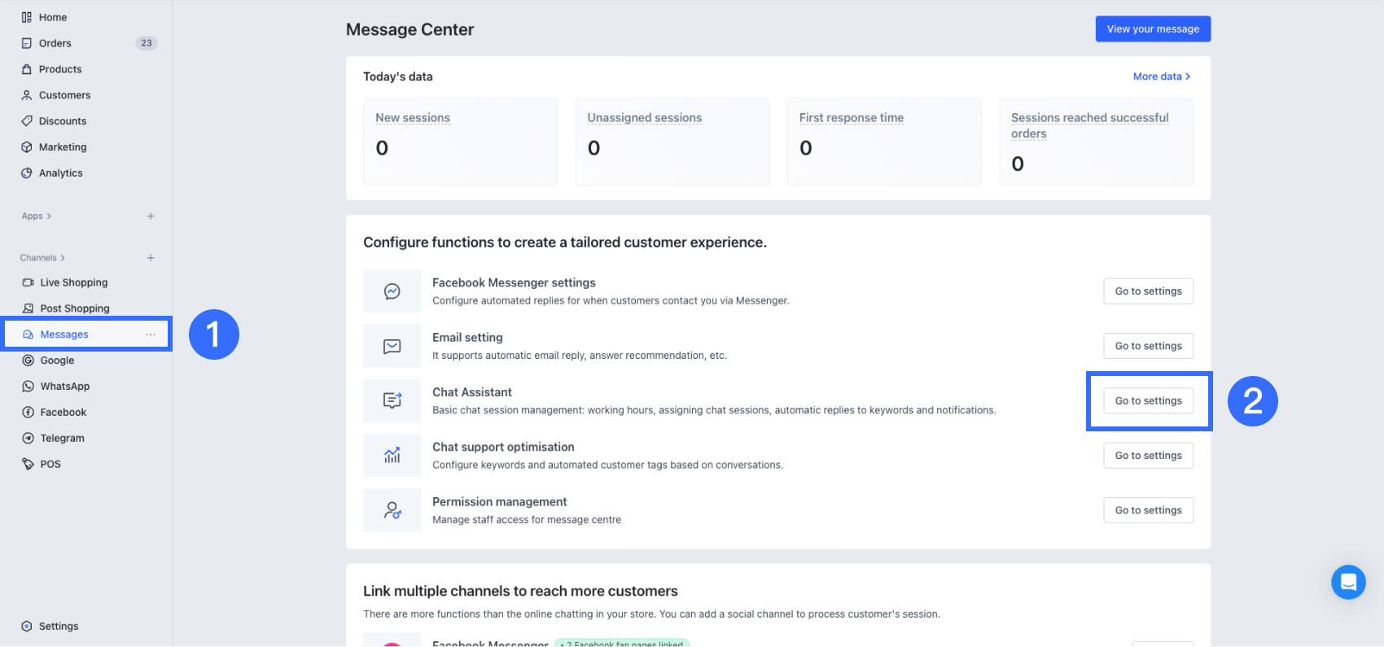Add a new app with plus icon

click(x=151, y=216)
